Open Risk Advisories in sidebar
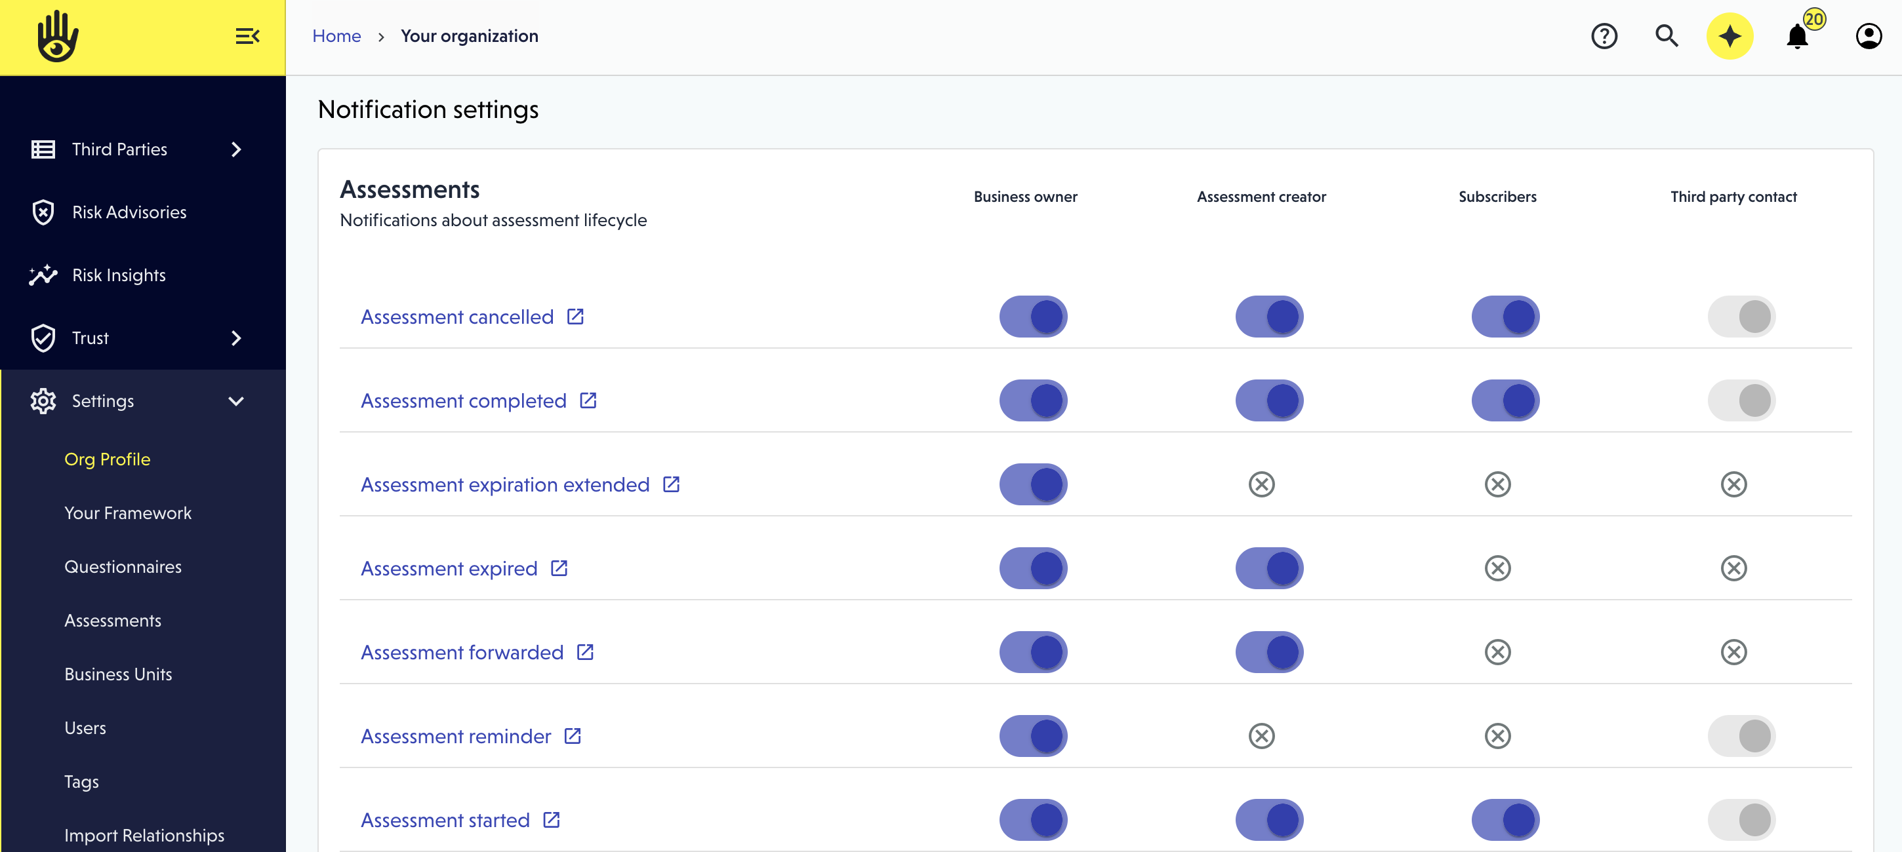1902x852 pixels. click(x=129, y=212)
